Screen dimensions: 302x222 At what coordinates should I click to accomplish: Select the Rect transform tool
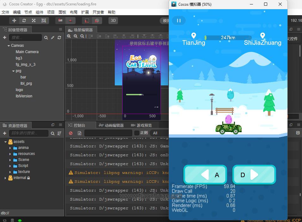click(x=43, y=21)
